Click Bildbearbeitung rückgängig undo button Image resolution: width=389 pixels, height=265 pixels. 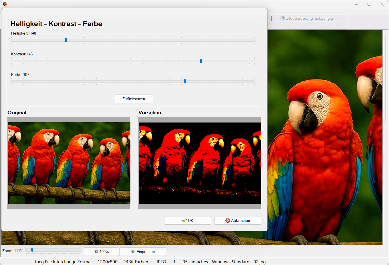click(x=306, y=18)
